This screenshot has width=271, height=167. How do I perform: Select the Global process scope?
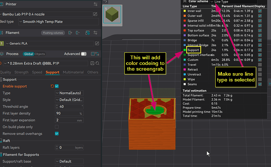(x=28, y=54)
